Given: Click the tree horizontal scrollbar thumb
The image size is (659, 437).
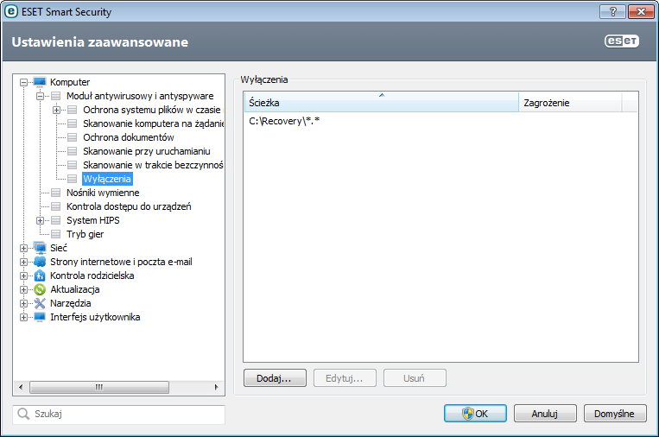Looking at the screenshot, I should 99,387.
